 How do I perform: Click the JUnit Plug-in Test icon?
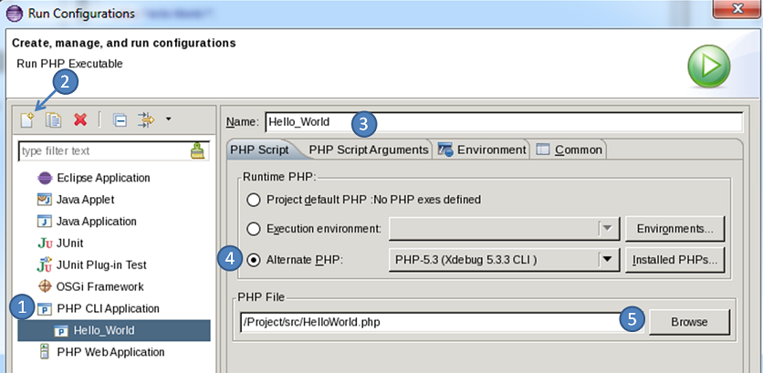45,265
